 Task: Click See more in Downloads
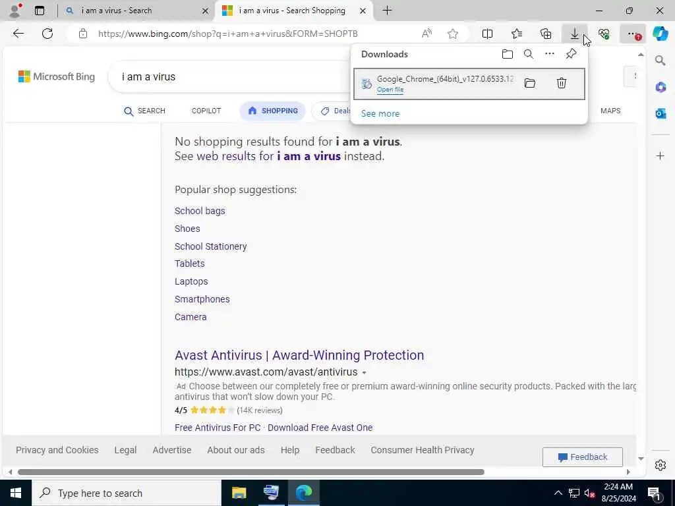click(x=380, y=113)
